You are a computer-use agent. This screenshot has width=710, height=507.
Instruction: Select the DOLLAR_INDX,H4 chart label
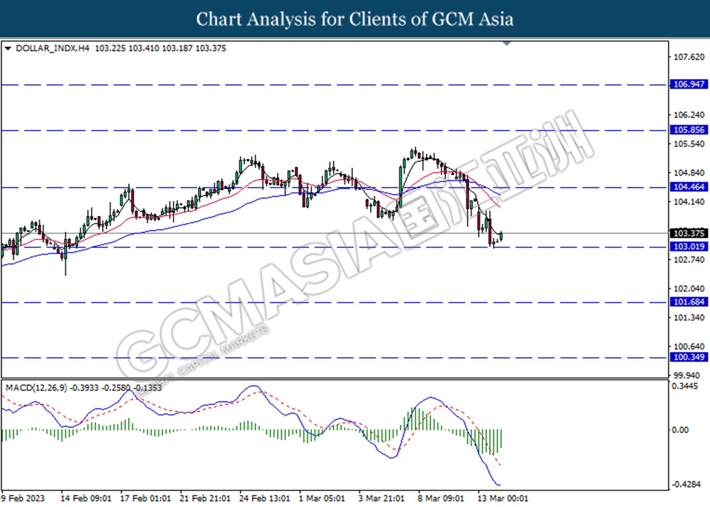pyautogui.click(x=53, y=48)
